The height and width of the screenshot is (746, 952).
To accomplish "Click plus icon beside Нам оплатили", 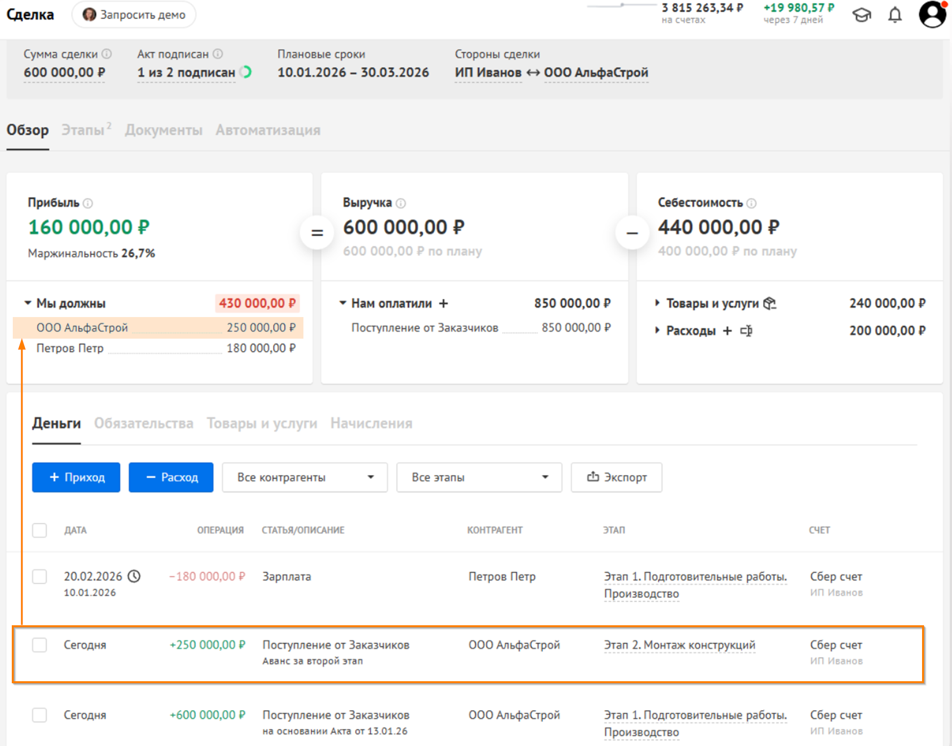I will [x=443, y=304].
